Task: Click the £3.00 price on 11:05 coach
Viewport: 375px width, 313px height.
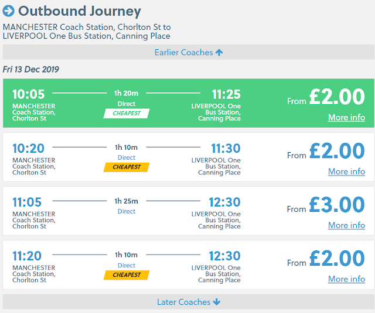Action: click(336, 205)
